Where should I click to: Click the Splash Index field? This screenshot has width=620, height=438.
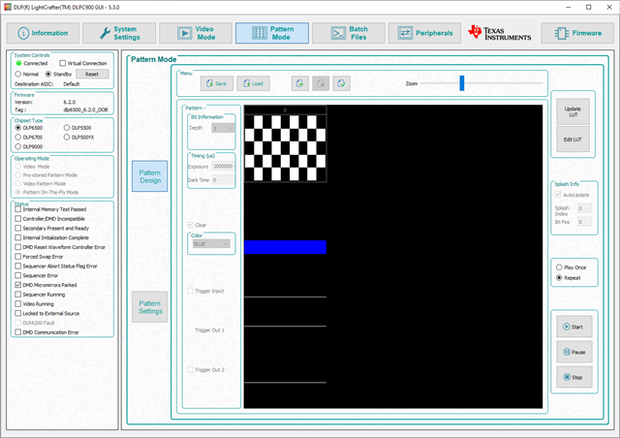coord(584,208)
